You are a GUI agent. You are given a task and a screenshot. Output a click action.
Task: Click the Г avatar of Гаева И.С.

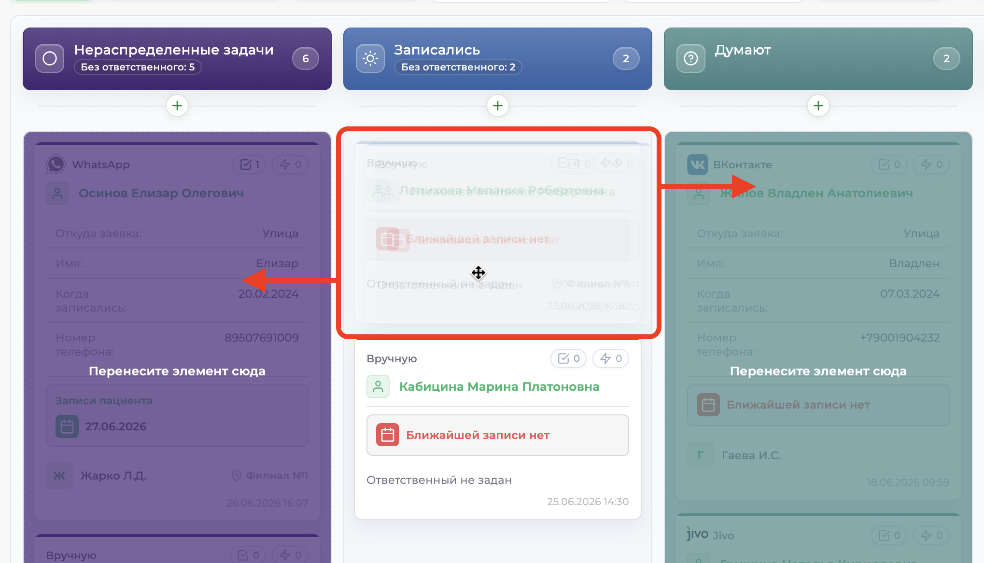click(701, 455)
